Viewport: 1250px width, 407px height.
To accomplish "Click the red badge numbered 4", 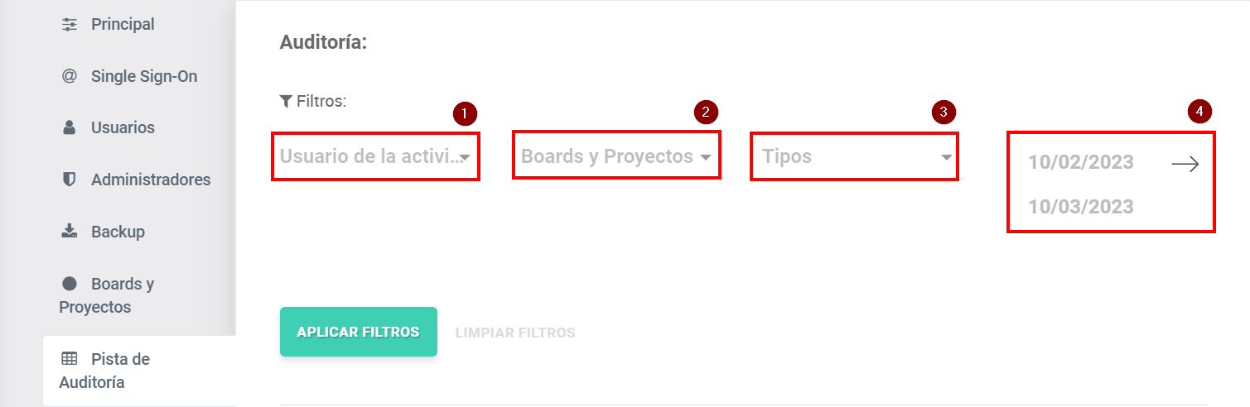I will pyautogui.click(x=1199, y=112).
